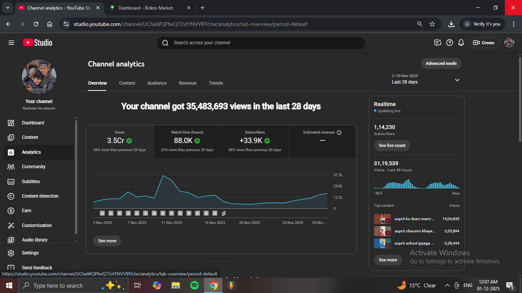
Task: Click See live count button
Action: [x=392, y=145]
